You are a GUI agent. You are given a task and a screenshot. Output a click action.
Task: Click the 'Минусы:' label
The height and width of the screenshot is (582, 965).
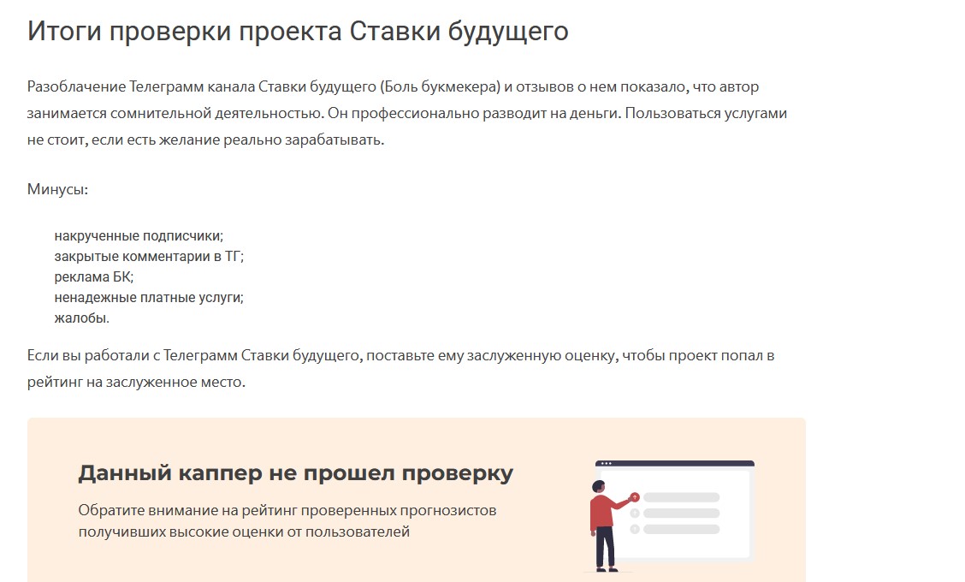pyautogui.click(x=57, y=189)
